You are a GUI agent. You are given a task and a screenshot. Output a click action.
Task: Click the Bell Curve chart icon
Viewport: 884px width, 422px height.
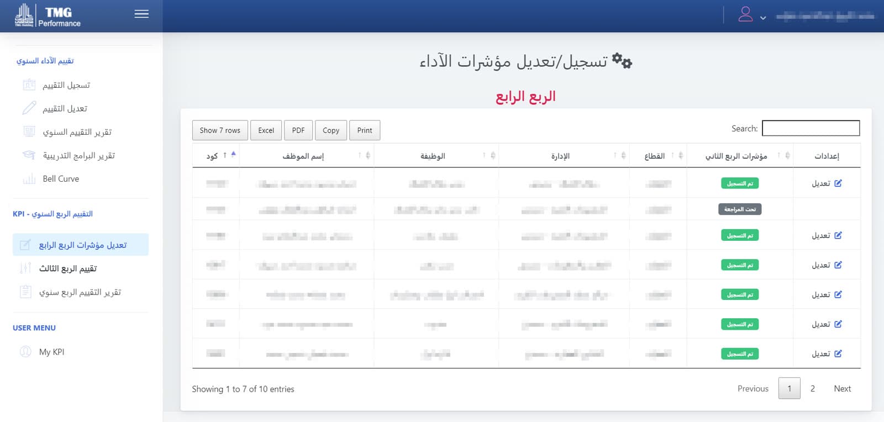tap(29, 179)
